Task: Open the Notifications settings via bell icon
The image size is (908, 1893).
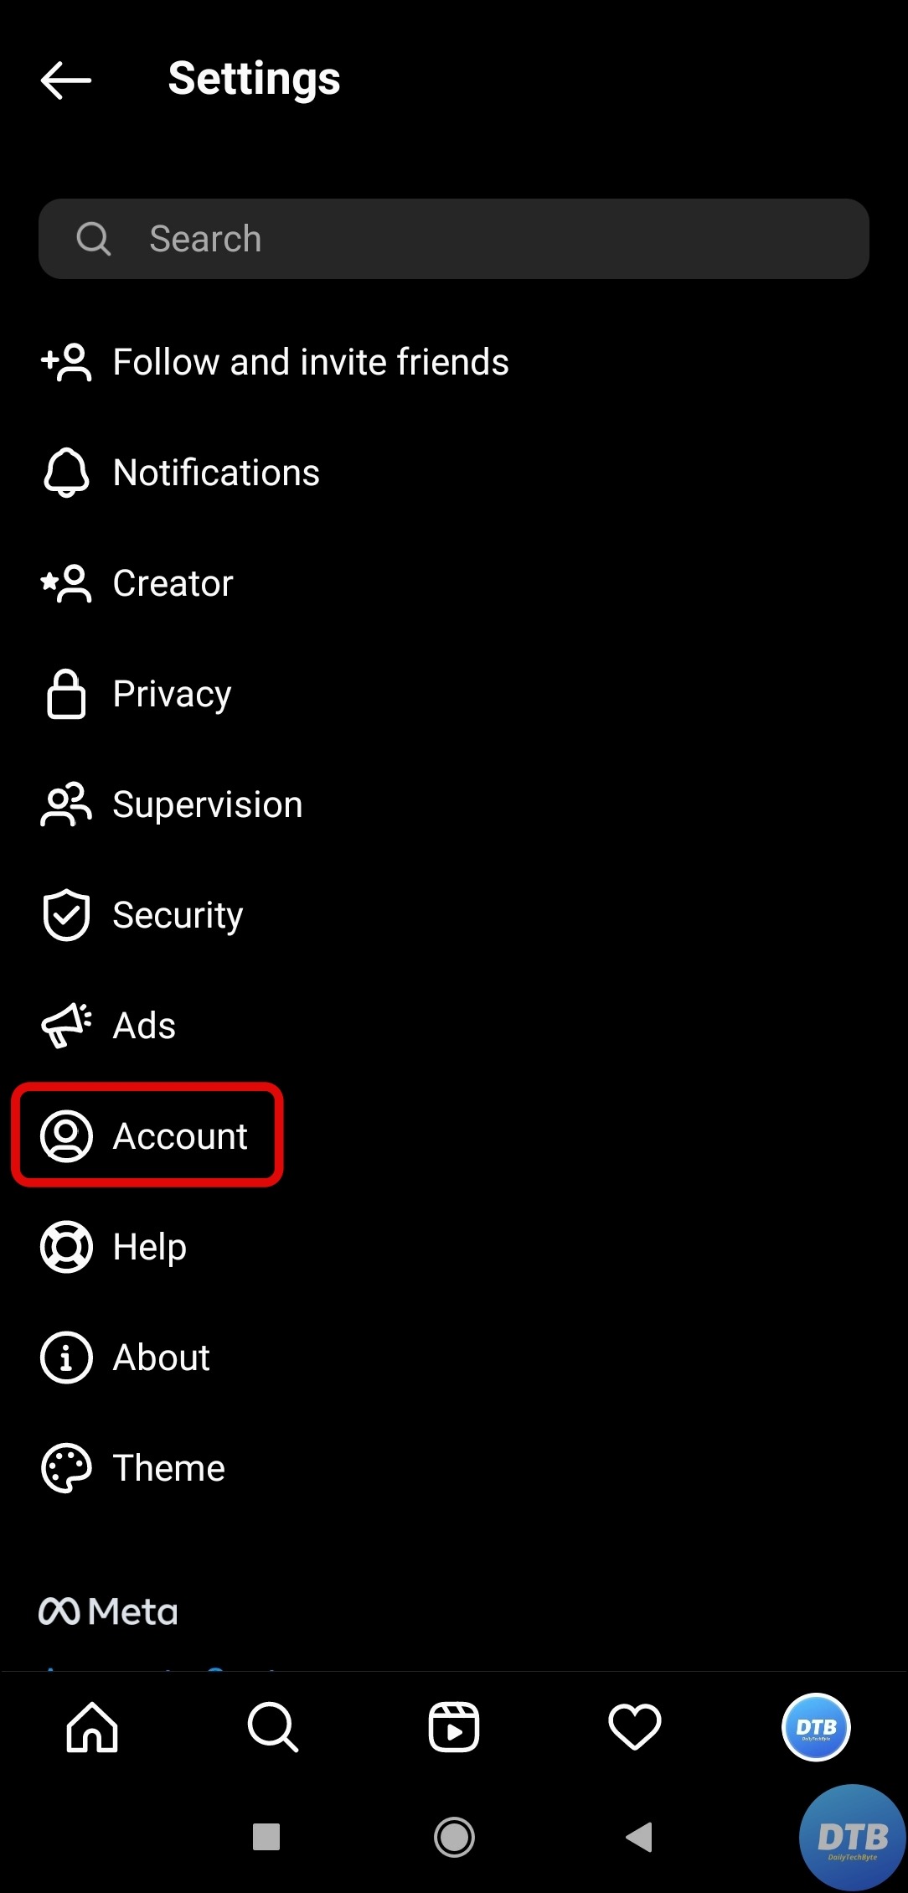Action: click(65, 472)
